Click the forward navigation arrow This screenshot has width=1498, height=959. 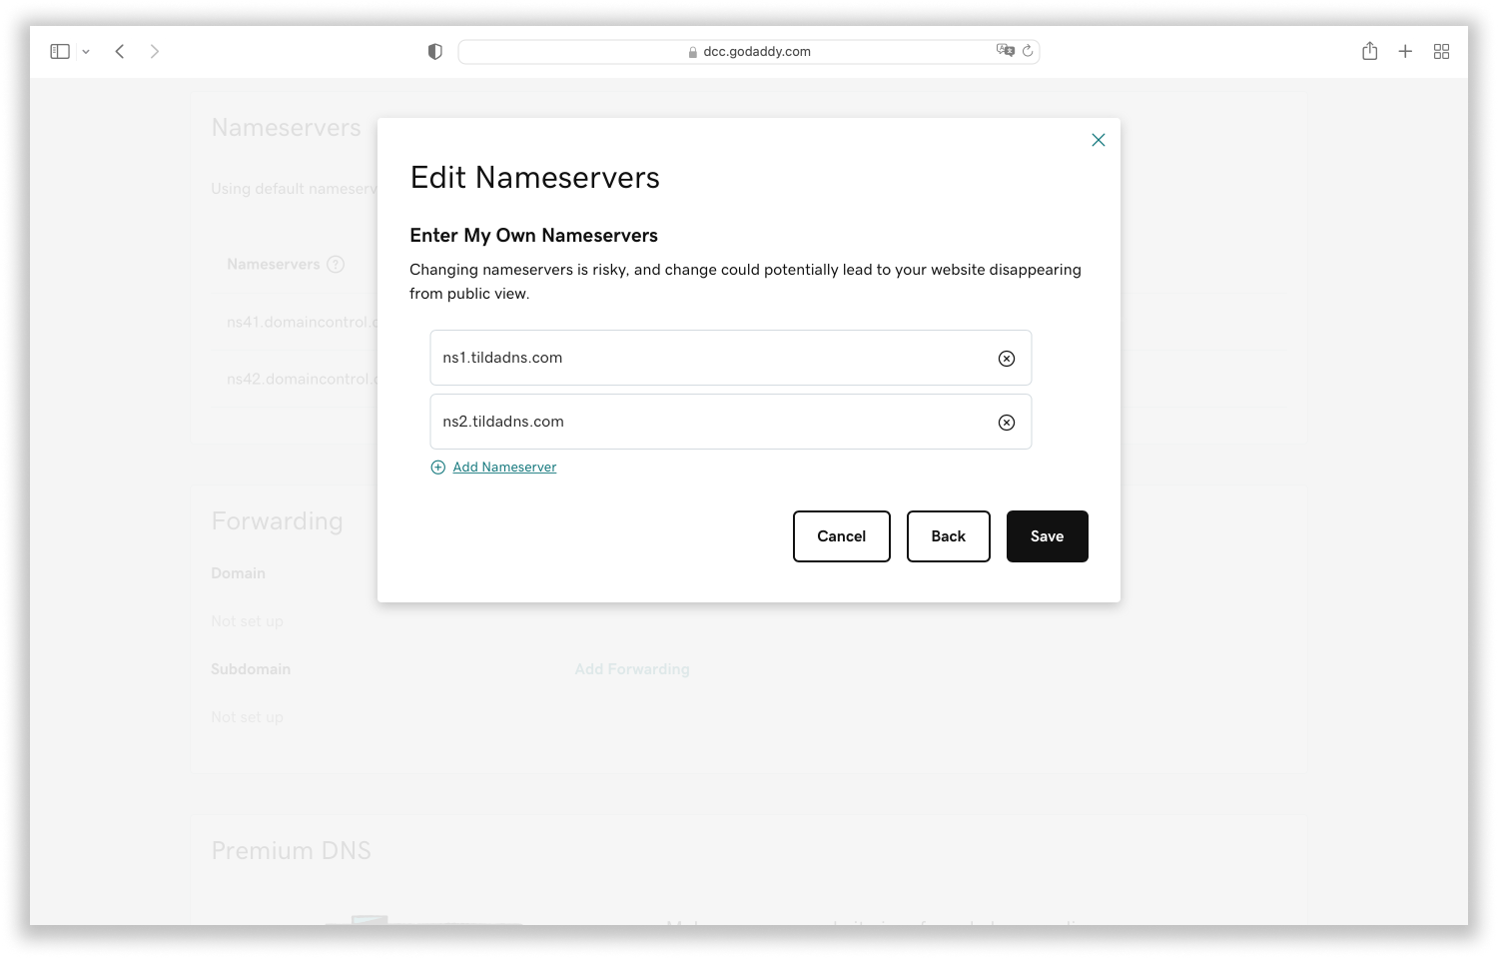pyautogui.click(x=155, y=51)
